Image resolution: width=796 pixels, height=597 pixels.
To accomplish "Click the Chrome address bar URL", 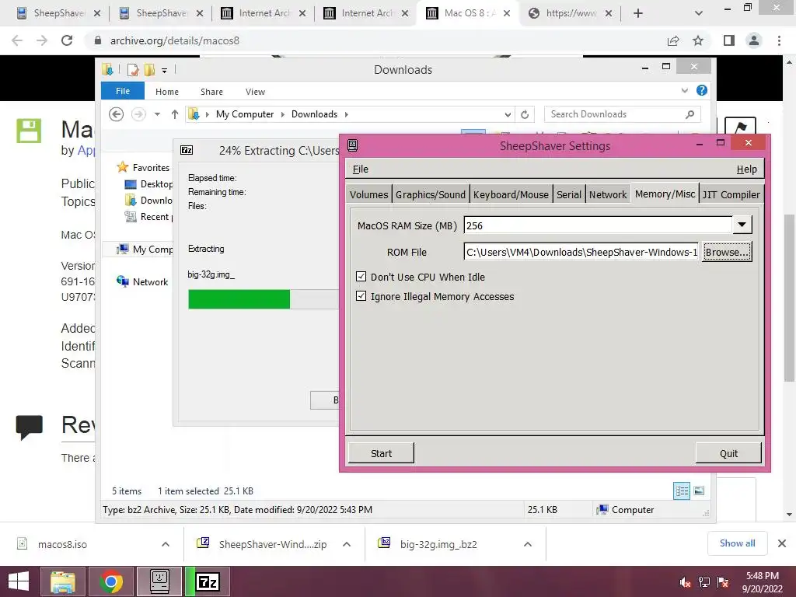I will tap(175, 40).
